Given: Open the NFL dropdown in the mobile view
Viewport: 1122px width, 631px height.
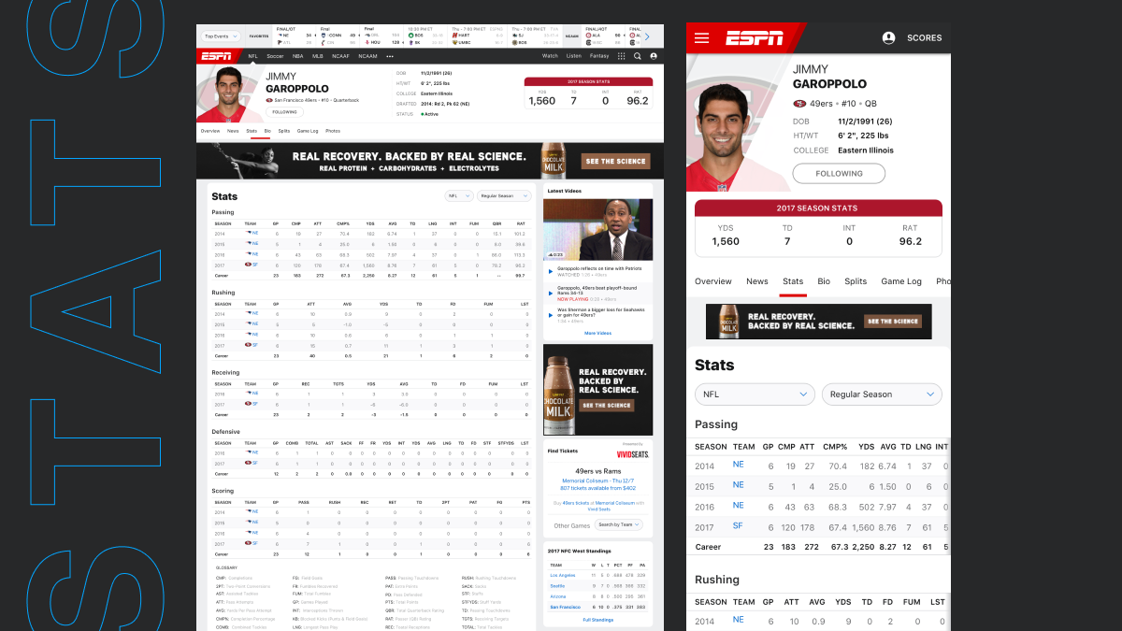Looking at the screenshot, I should tap(755, 394).
